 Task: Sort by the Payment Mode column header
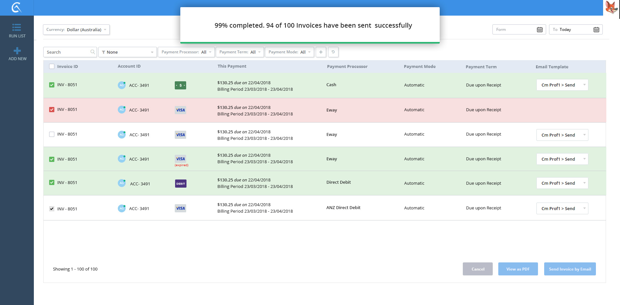[419, 67]
